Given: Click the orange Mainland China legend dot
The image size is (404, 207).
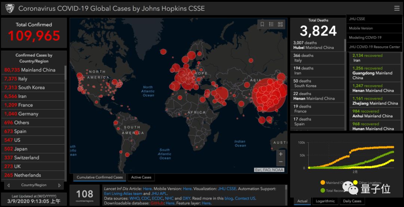Looking at the screenshot, I should (x=322, y=183).
